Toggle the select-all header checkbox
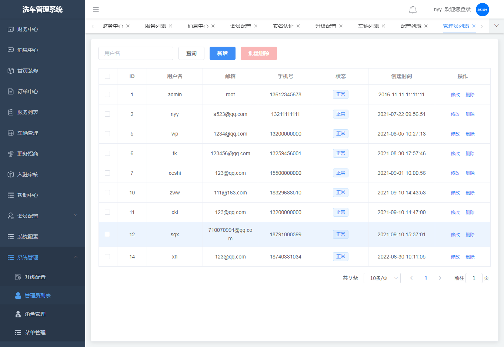Image resolution: width=504 pixels, height=347 pixels. (107, 76)
